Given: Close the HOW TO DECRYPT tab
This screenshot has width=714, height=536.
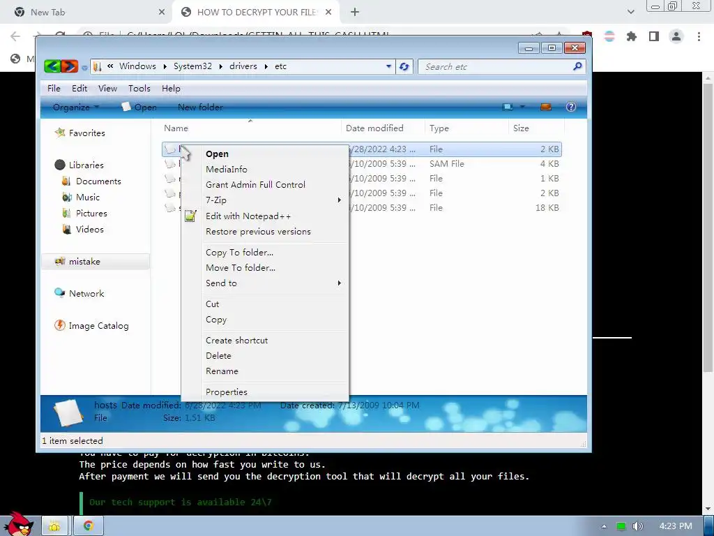Looking at the screenshot, I should coord(328,13).
